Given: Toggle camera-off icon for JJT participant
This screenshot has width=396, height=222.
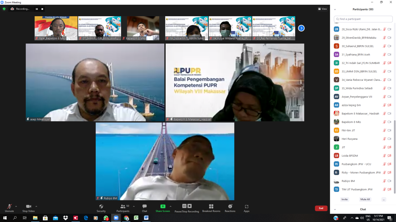Looking at the screenshot, I should coord(389,147).
